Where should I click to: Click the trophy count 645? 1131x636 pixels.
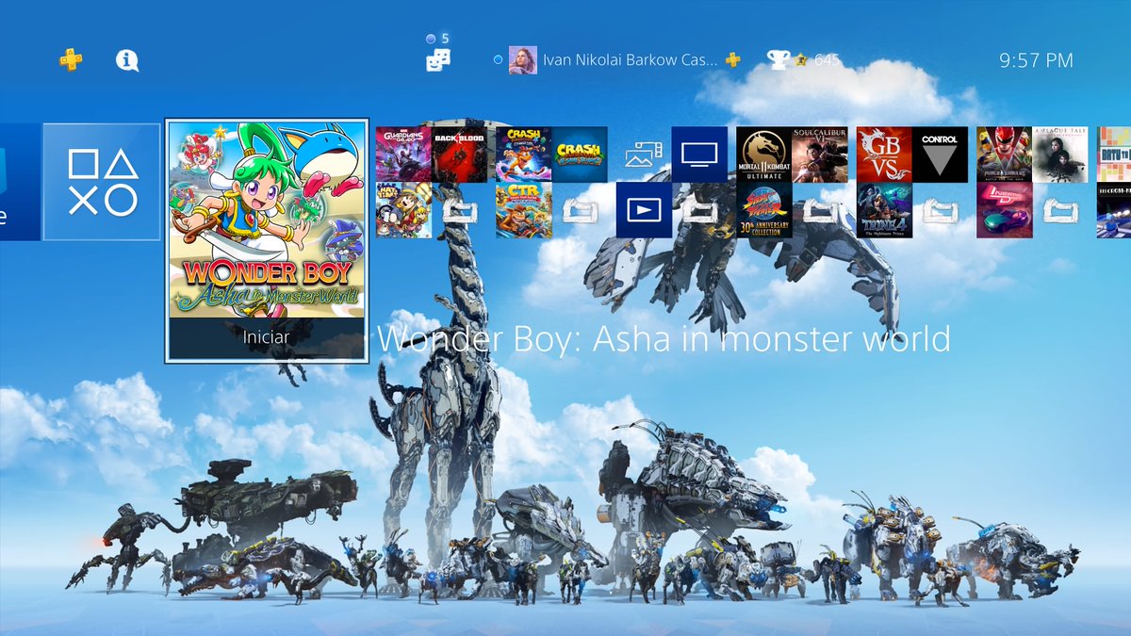[x=827, y=60]
